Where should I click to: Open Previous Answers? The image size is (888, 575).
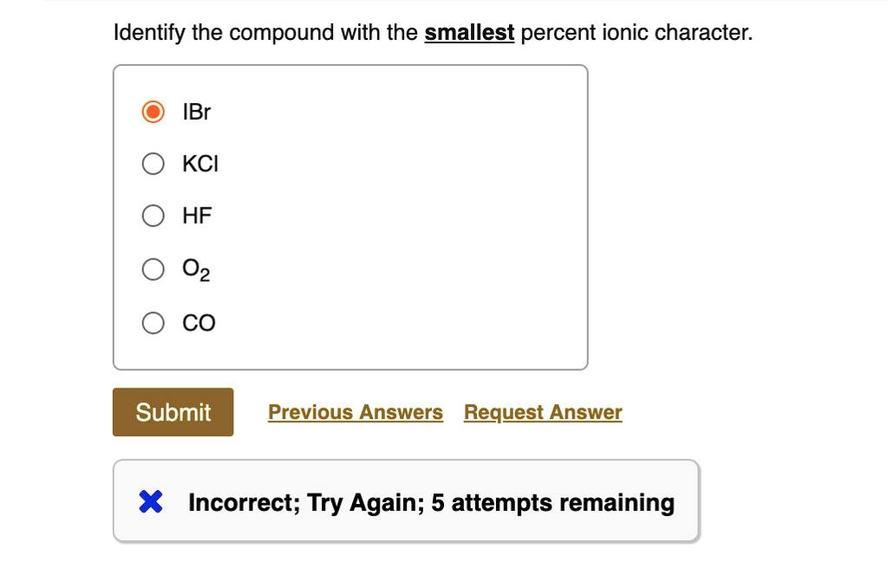click(x=356, y=412)
